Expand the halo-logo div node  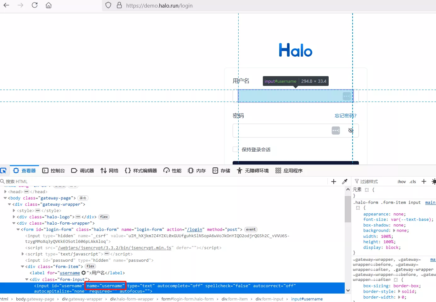coord(14,217)
